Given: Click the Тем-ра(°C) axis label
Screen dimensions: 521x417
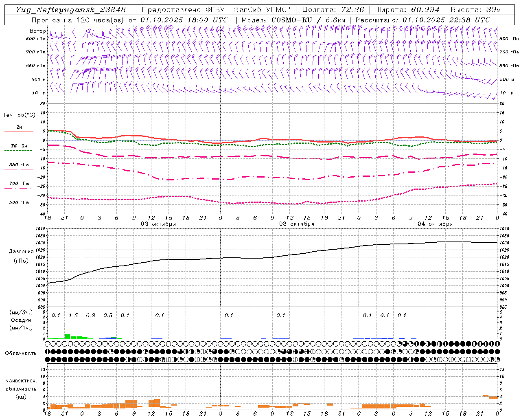Looking at the screenshot, I should point(19,115).
